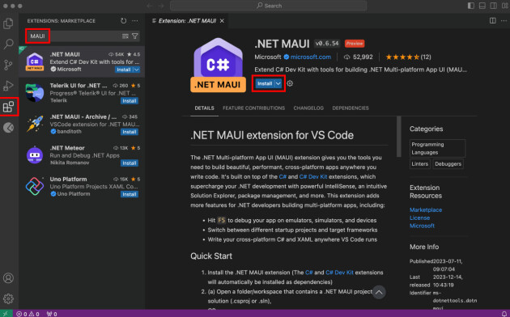
Task: Click the Debuggers category tag
Action: point(448,163)
